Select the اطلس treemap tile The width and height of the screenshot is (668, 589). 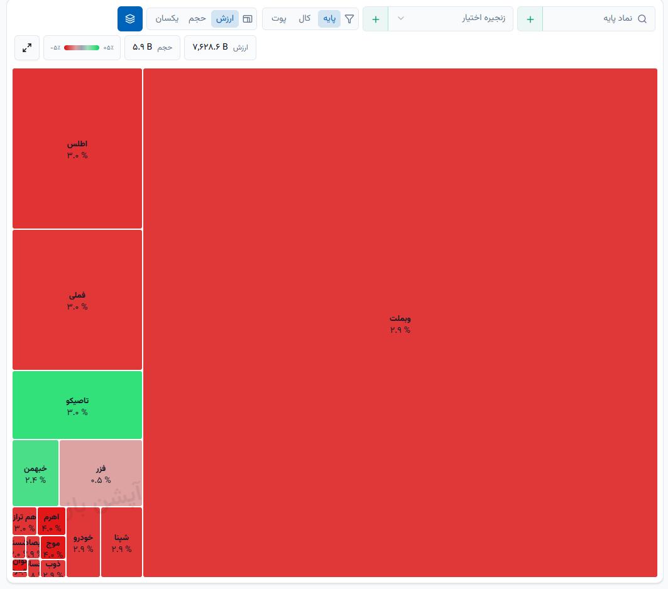pos(77,149)
